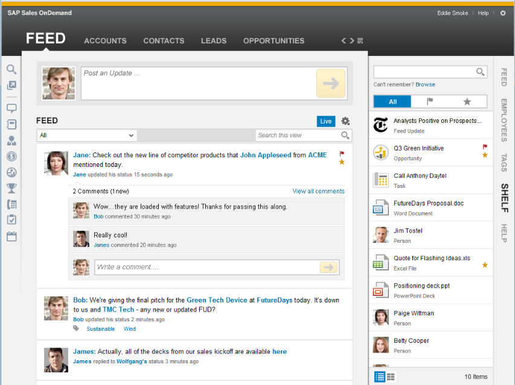Click the Browse link under shelf search
This screenshot has height=385, width=515.
(x=425, y=84)
